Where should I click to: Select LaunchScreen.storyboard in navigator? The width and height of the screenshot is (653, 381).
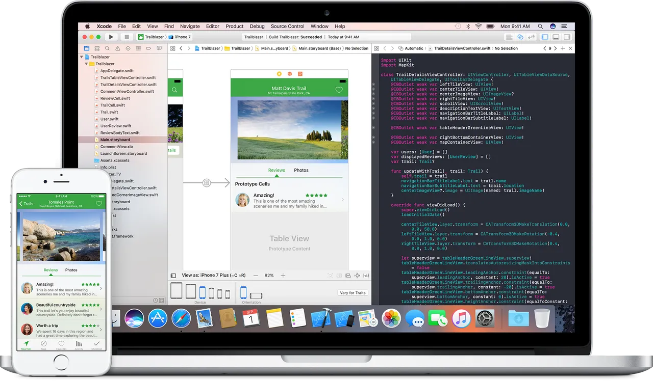[x=123, y=153]
